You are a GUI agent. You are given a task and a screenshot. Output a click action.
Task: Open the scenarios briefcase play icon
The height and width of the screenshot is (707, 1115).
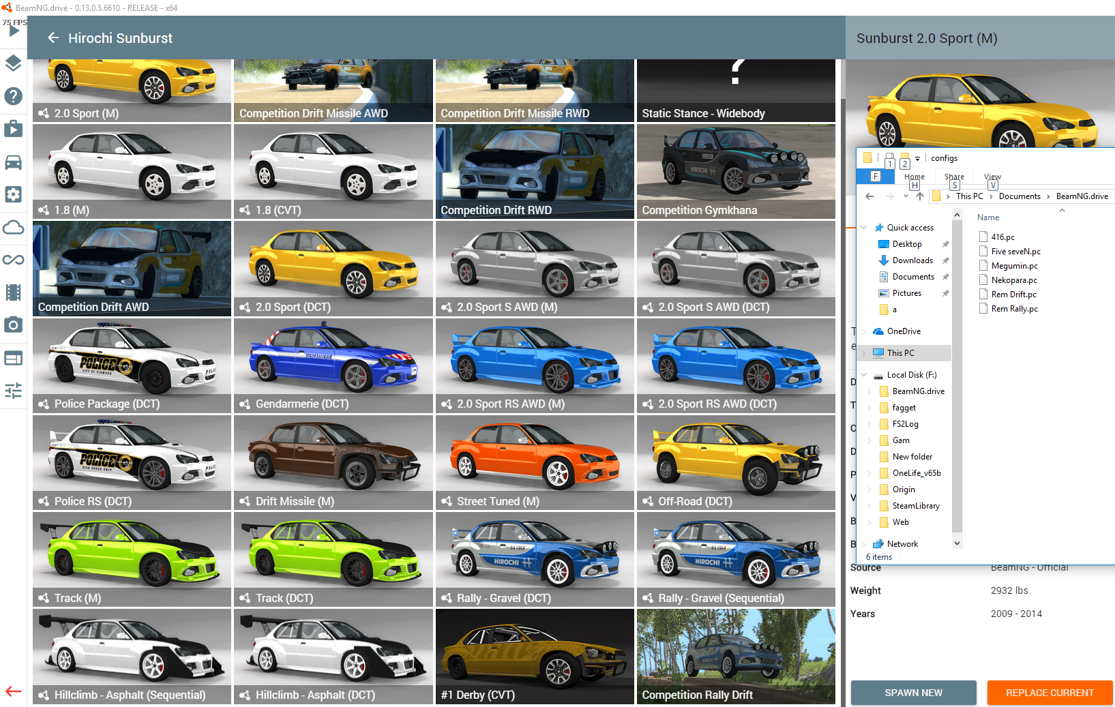(14, 129)
